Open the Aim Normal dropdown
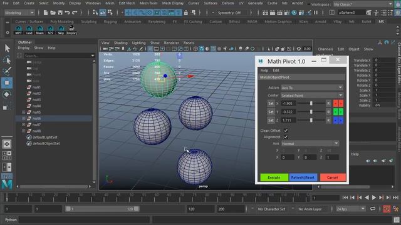The image size is (401, 225). [x=310, y=144]
